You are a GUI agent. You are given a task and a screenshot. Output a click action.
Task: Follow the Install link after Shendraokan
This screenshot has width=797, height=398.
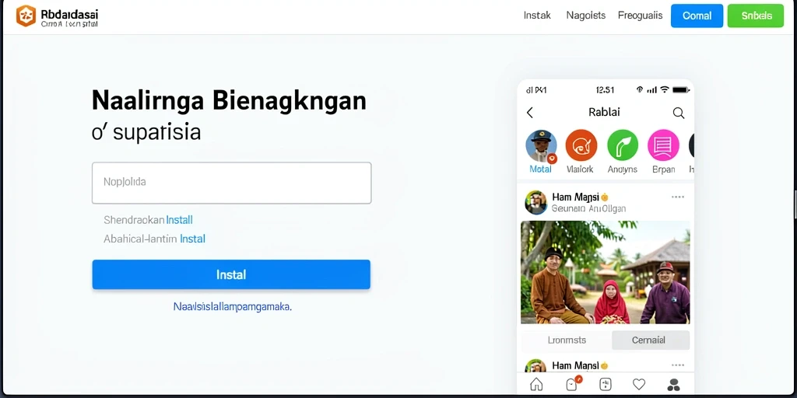(180, 220)
